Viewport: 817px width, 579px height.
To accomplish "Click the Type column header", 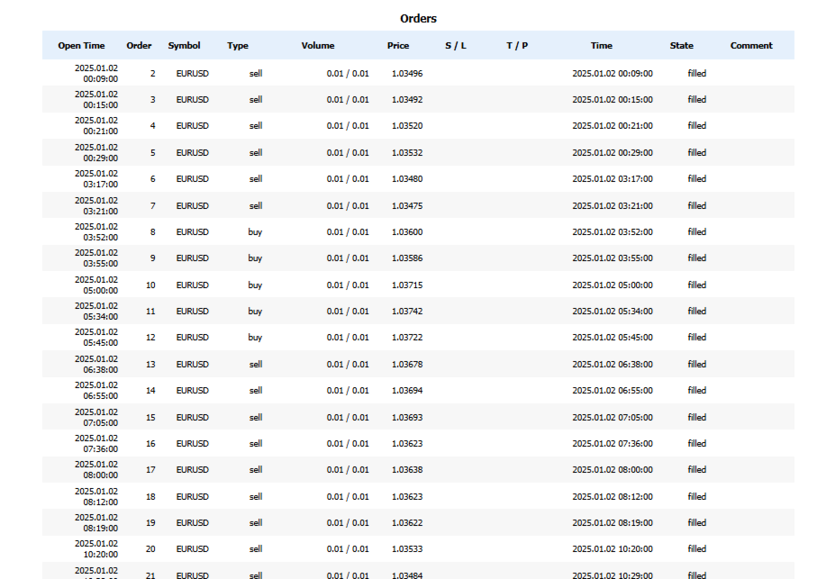I will tap(238, 45).
